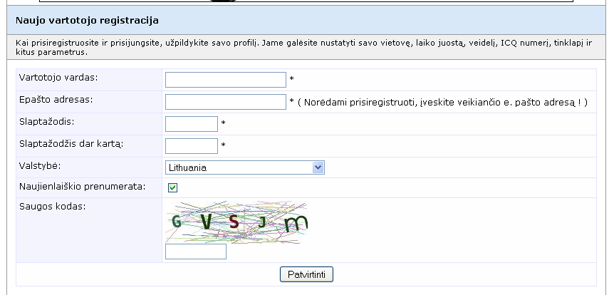This screenshot has height=295, width=609.
Task: Click the Naujienlaiškio prenumerata label
Action: pos(83,187)
